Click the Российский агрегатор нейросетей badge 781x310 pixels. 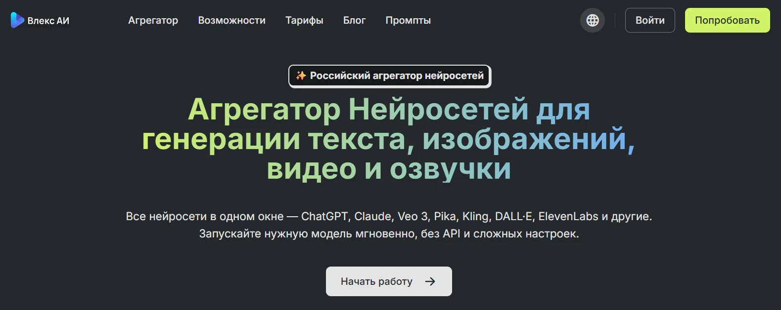tap(390, 76)
